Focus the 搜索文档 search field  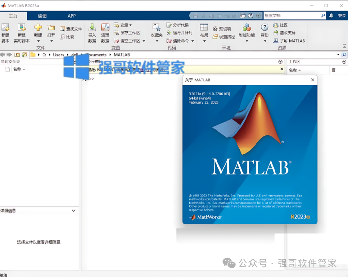(292, 15)
